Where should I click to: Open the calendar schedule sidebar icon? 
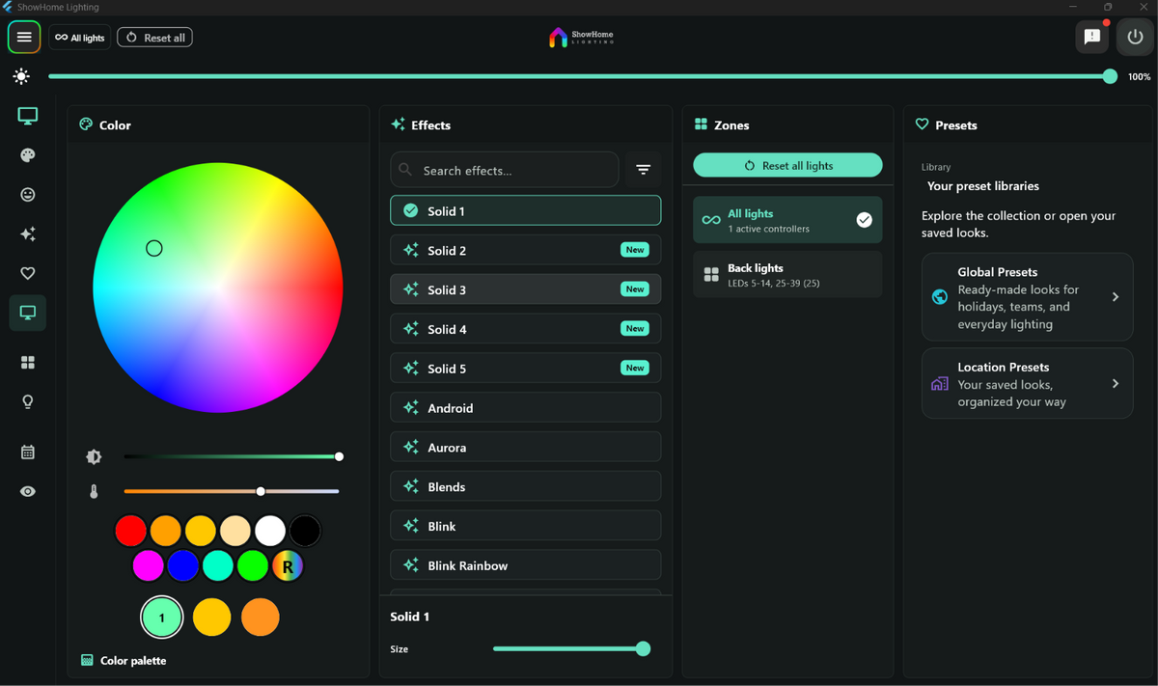[x=28, y=453]
